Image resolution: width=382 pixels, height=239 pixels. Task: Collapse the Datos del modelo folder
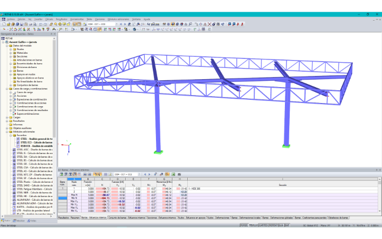(7, 46)
